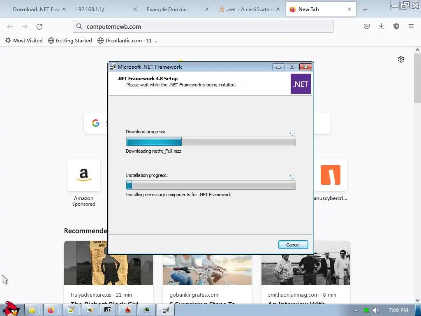Image resolution: width=421 pixels, height=316 pixels.
Task: Open the notepad taskbar icon
Action: coord(71,310)
